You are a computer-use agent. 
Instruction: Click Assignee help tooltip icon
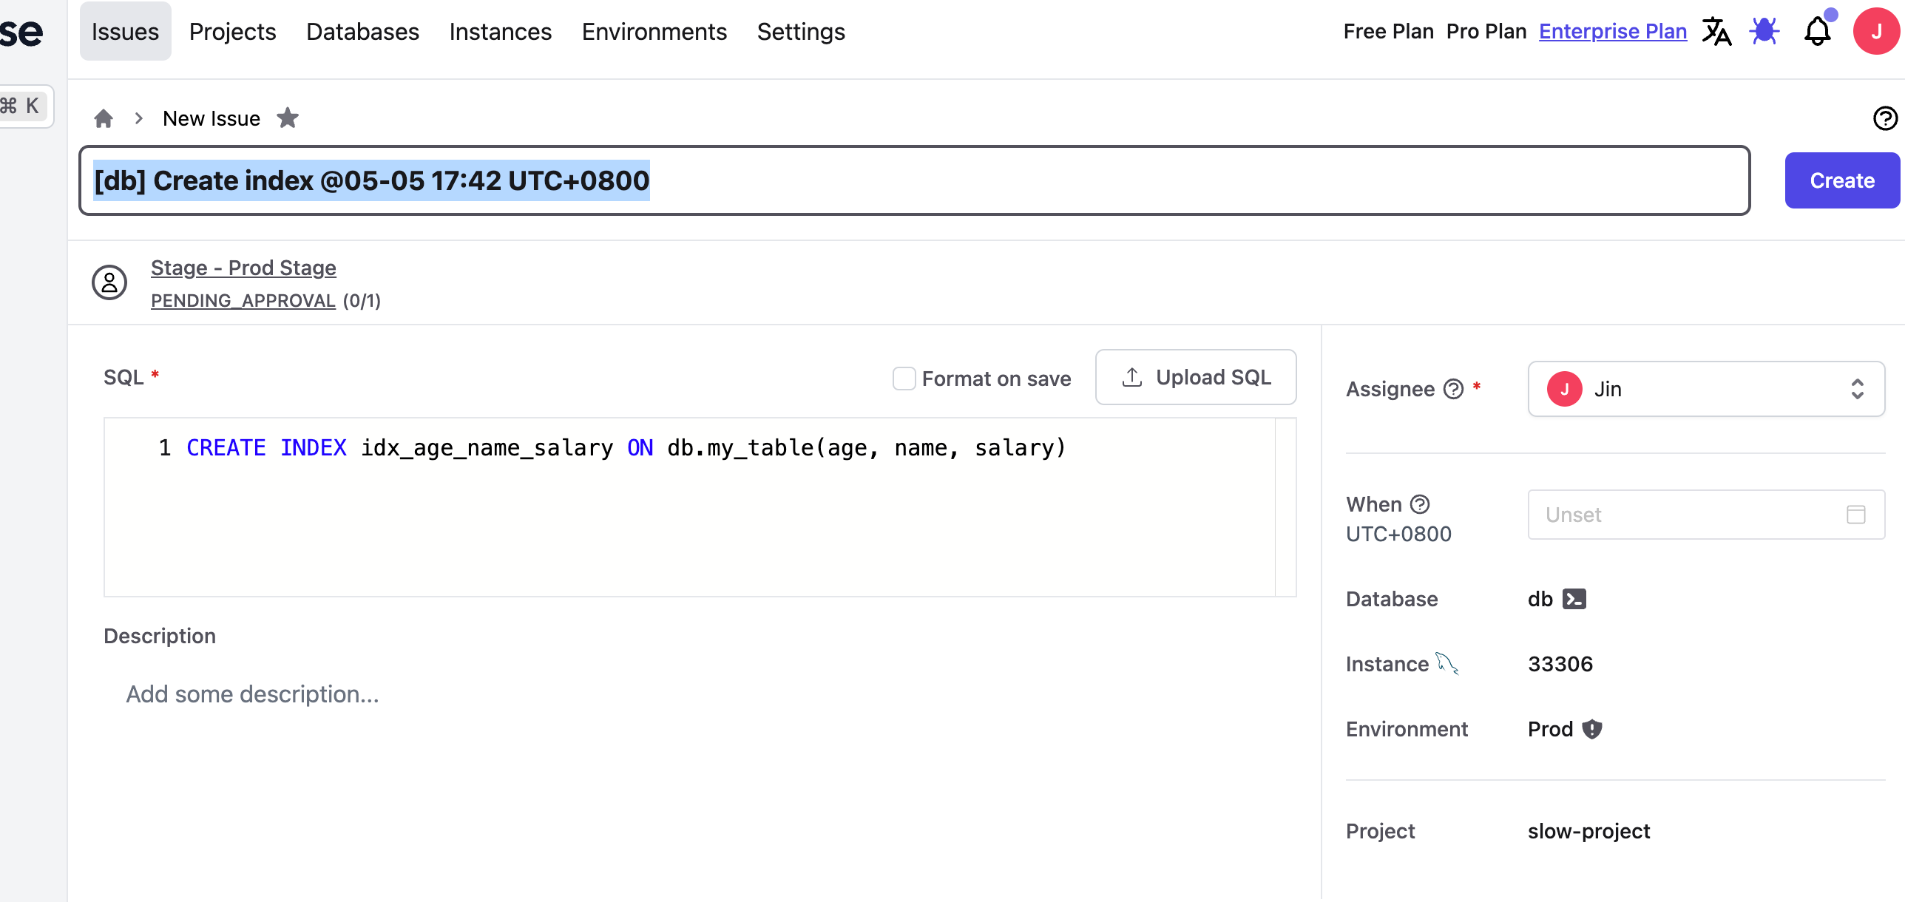point(1454,389)
